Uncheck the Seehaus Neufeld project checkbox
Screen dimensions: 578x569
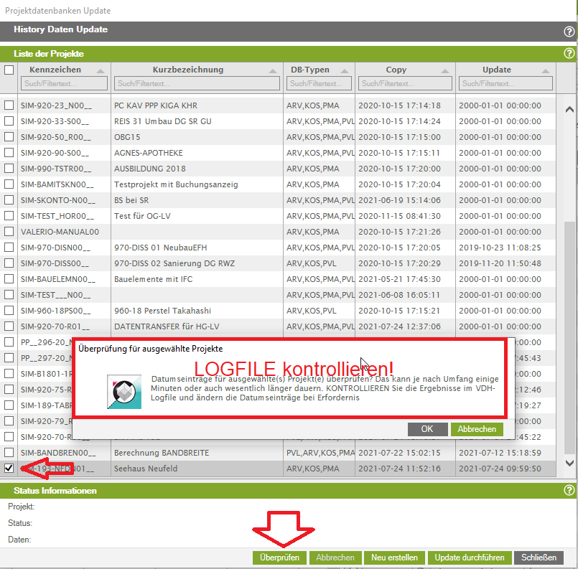9,468
